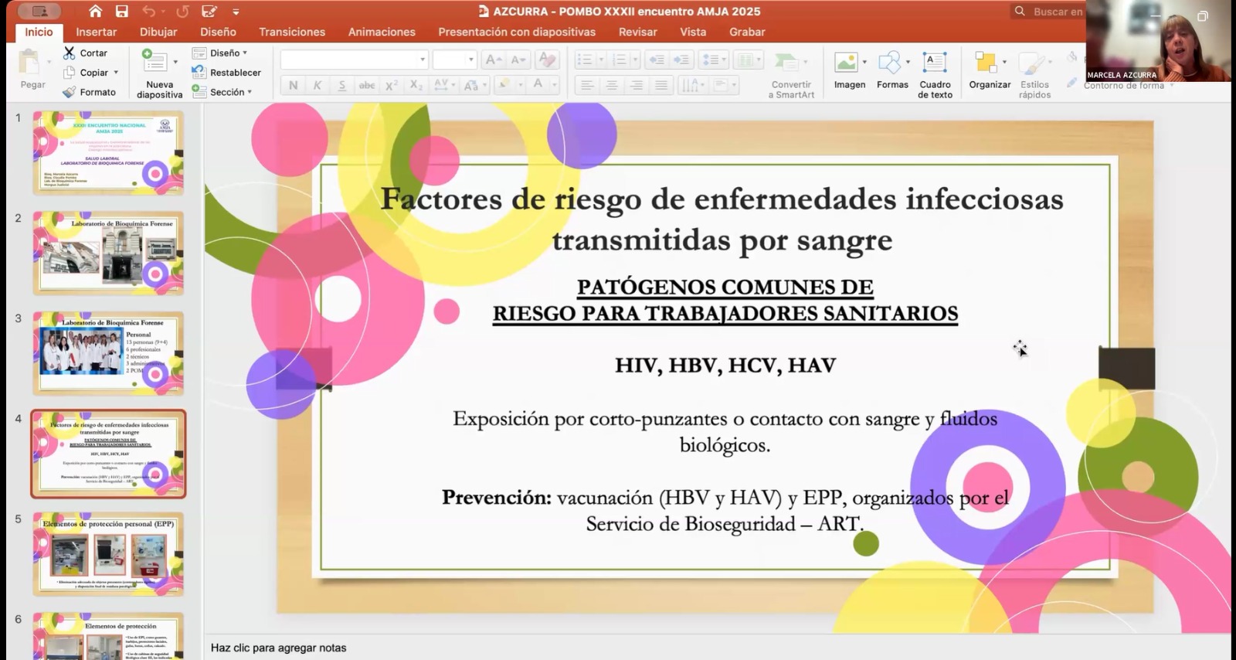This screenshot has width=1236, height=660.
Task: Toggle underline with the S button
Action: click(x=342, y=85)
